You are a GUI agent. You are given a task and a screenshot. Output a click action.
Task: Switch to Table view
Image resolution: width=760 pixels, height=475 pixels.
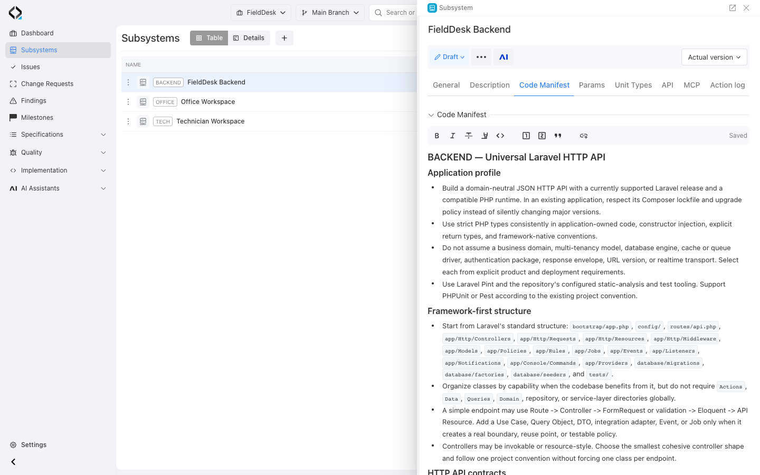[x=209, y=38]
